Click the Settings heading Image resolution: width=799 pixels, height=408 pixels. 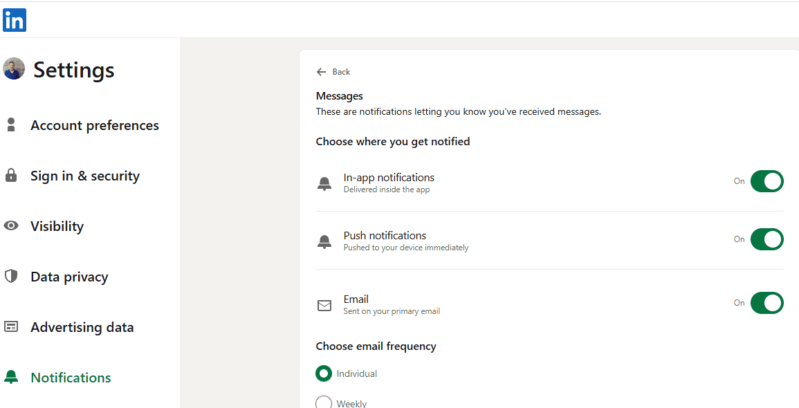74,70
